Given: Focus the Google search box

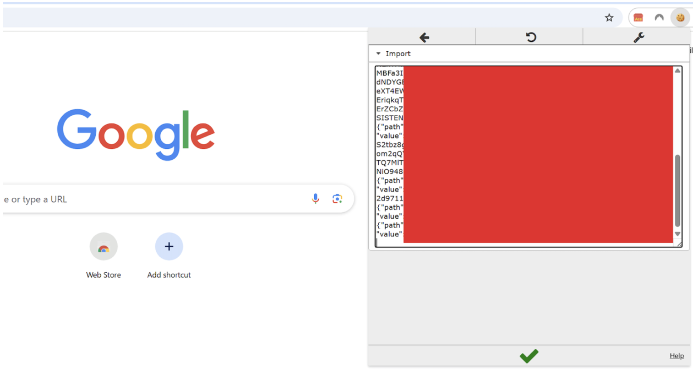Looking at the screenshot, I should coord(154,199).
